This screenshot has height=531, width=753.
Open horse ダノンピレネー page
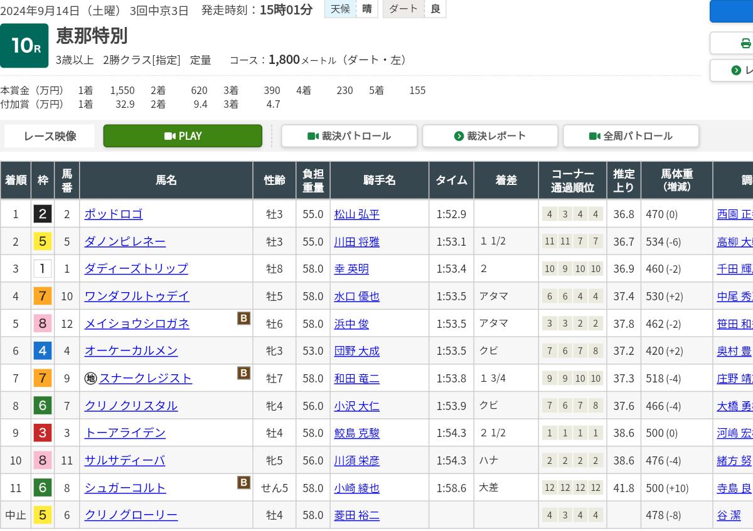125,241
